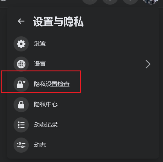Click the round button next to avatar
Viewport: 163px width, 162px height.
tap(130, 2)
